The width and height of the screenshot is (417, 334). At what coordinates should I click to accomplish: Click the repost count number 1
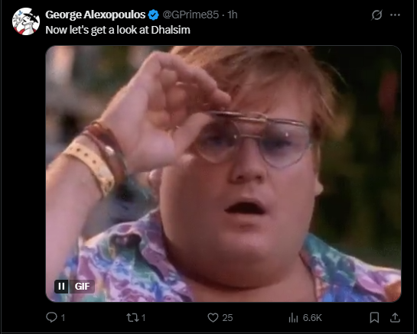pos(143,318)
